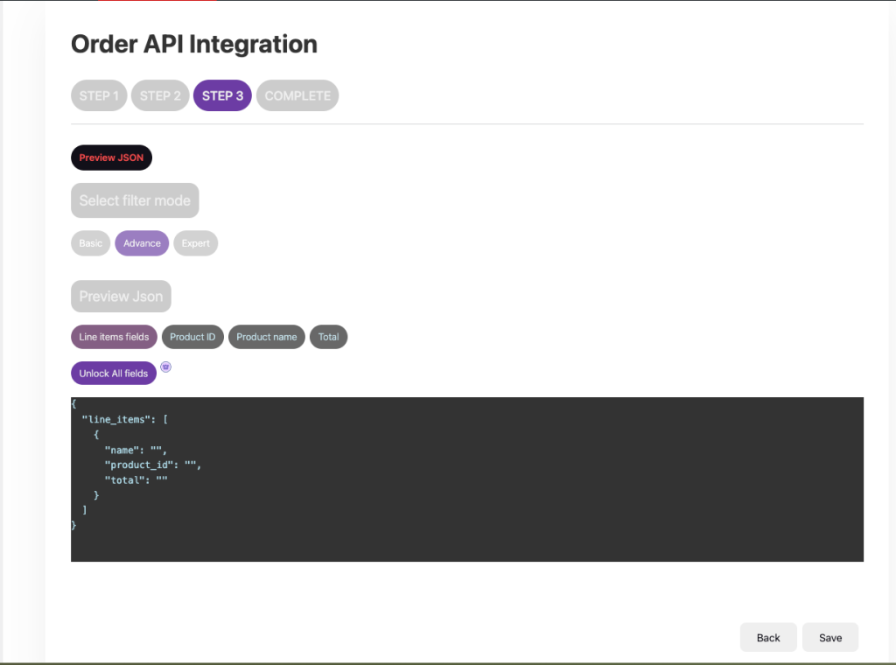This screenshot has width=896, height=665.
Task: Switch to the STEP 2 tab
Action: [160, 95]
